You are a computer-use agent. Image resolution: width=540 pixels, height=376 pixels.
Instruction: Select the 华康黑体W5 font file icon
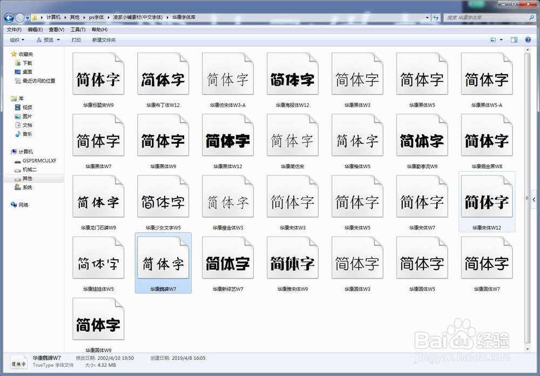[x=422, y=74]
